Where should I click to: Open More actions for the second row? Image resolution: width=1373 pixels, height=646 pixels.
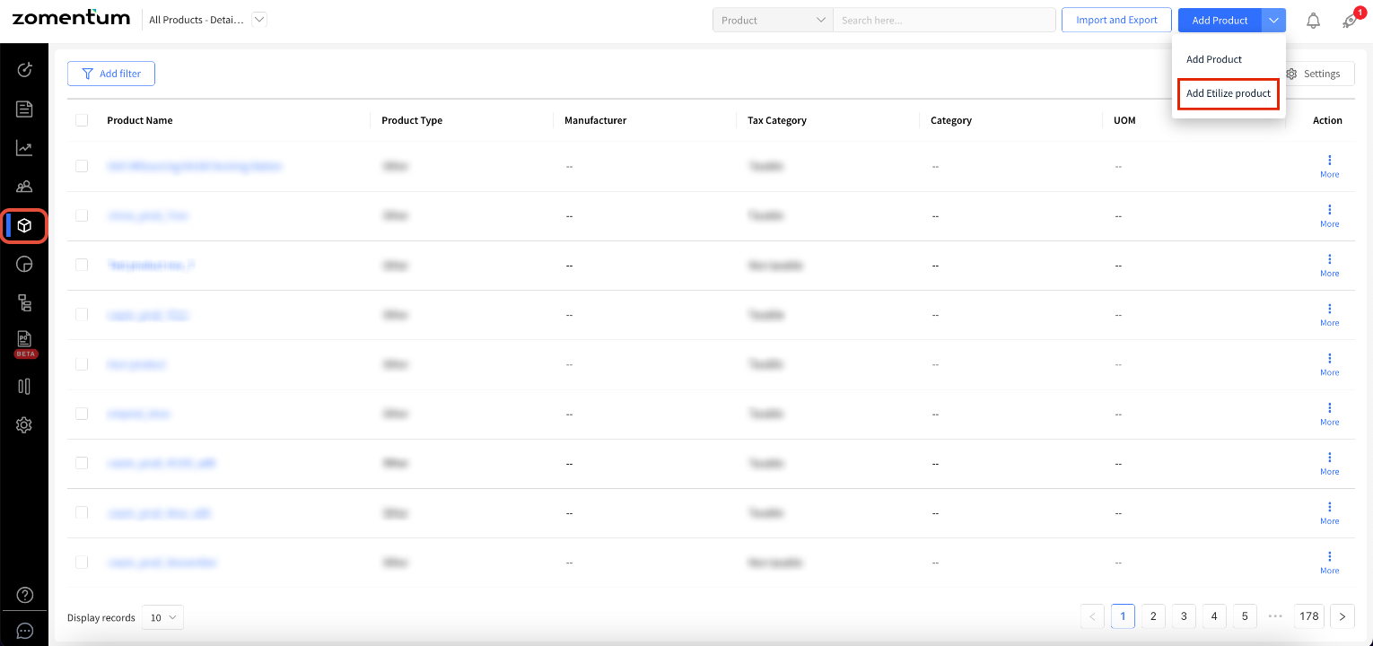[1329, 215]
